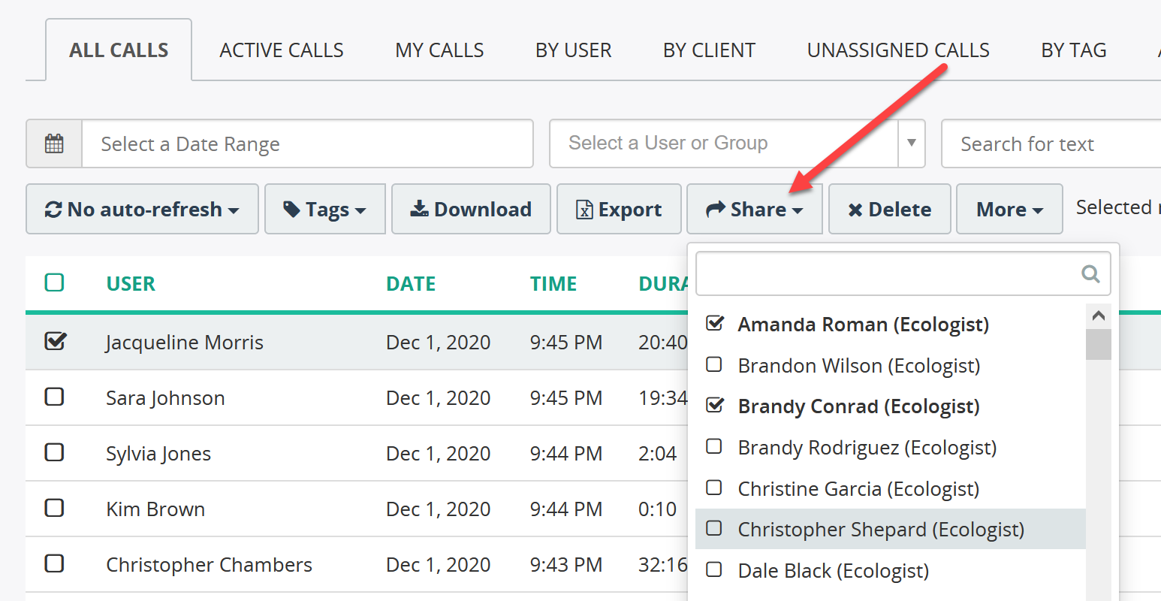Viewport: 1161px width, 601px height.
Task: Switch to ALL CALLS tab
Action: pyautogui.click(x=119, y=50)
